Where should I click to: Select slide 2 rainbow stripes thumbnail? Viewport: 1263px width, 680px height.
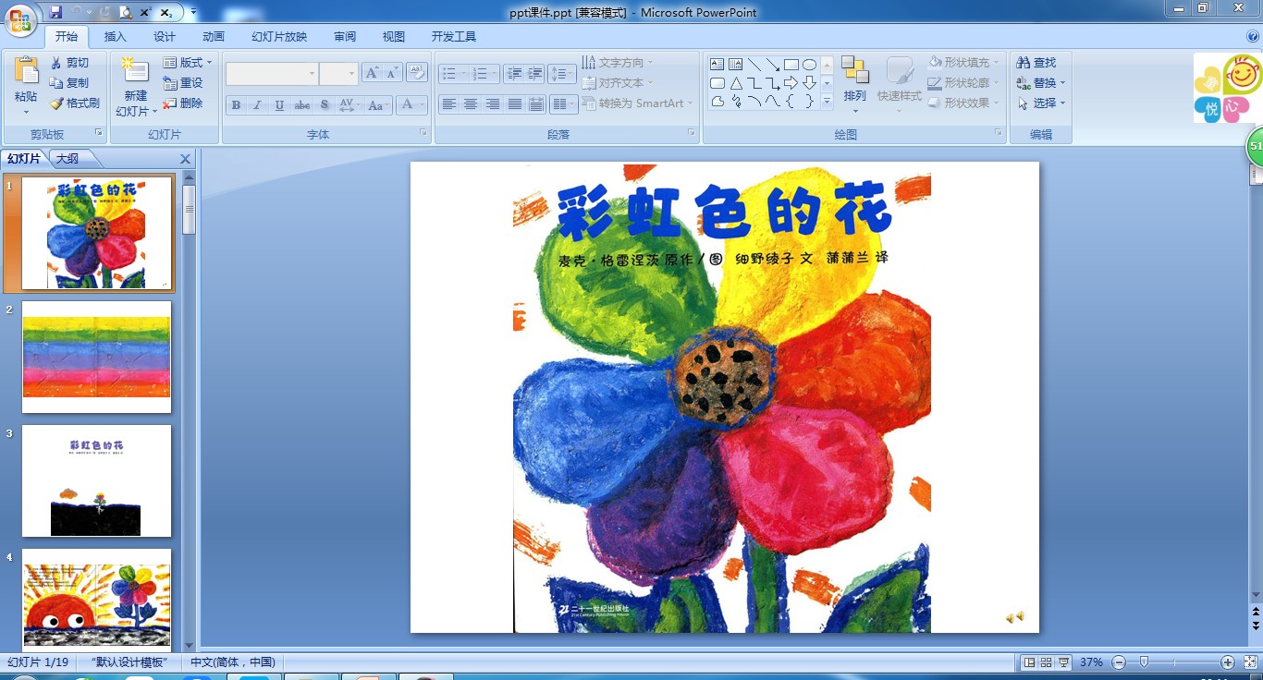pos(97,358)
